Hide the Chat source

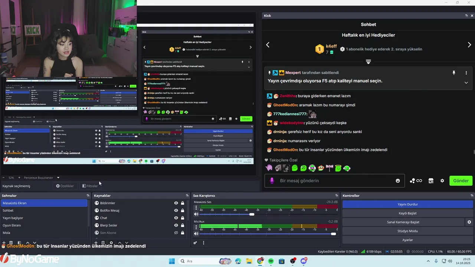176,218
